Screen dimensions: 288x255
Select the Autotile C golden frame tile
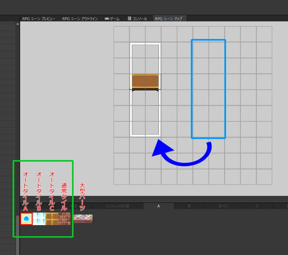click(x=52, y=219)
